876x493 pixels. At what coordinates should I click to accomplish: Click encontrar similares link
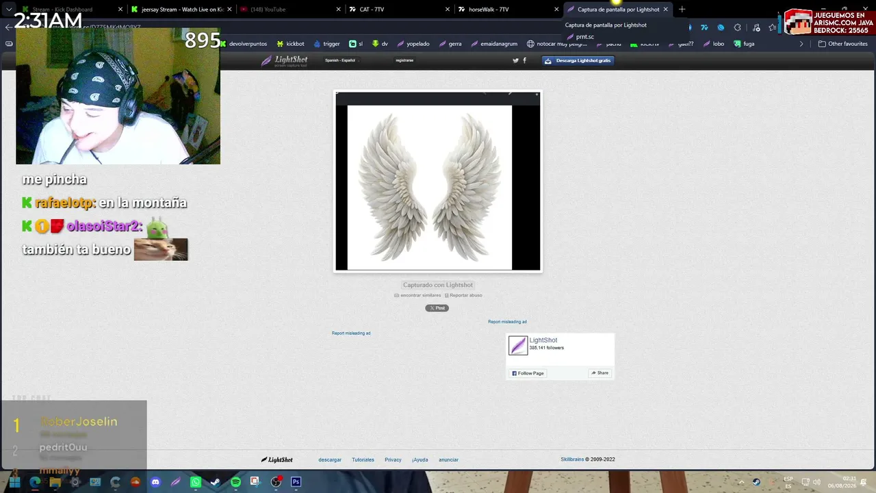point(417,295)
